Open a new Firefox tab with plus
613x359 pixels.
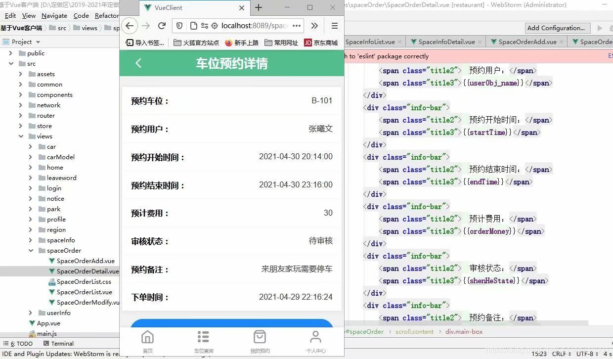259,7
